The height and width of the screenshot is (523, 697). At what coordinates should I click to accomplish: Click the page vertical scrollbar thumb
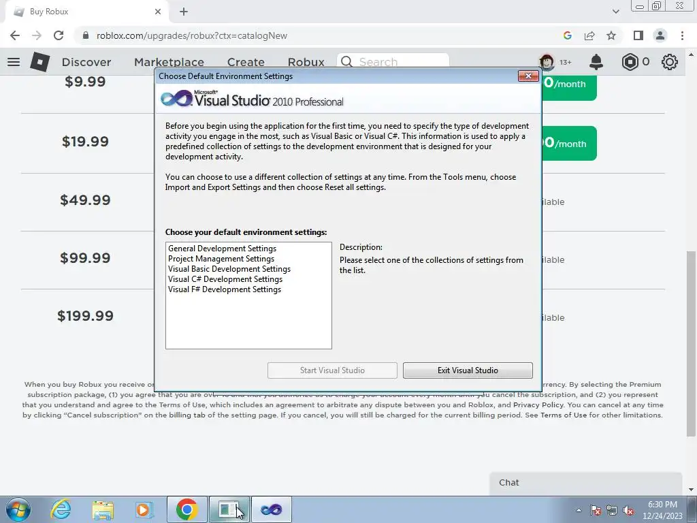(x=691, y=343)
